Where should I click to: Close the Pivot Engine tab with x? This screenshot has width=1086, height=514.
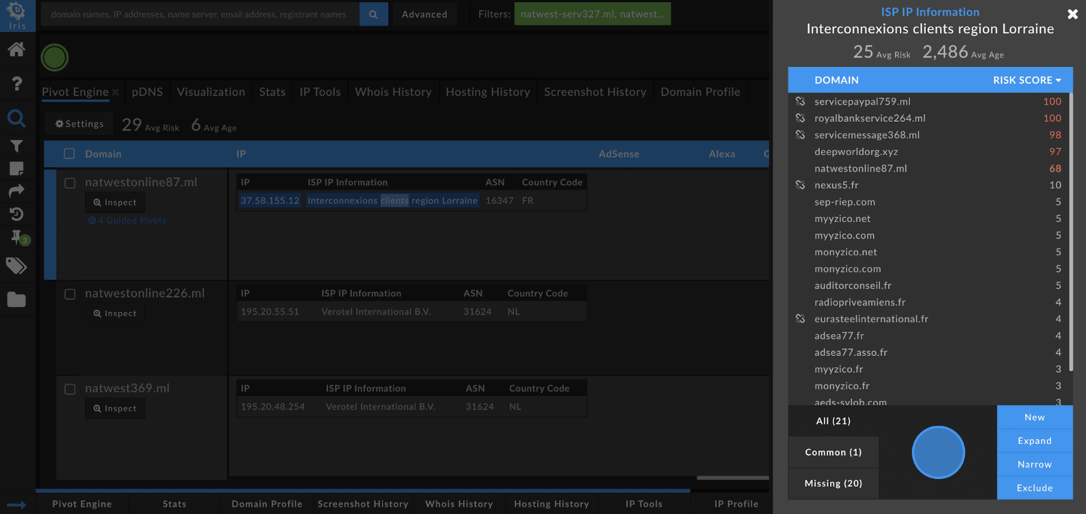[115, 92]
